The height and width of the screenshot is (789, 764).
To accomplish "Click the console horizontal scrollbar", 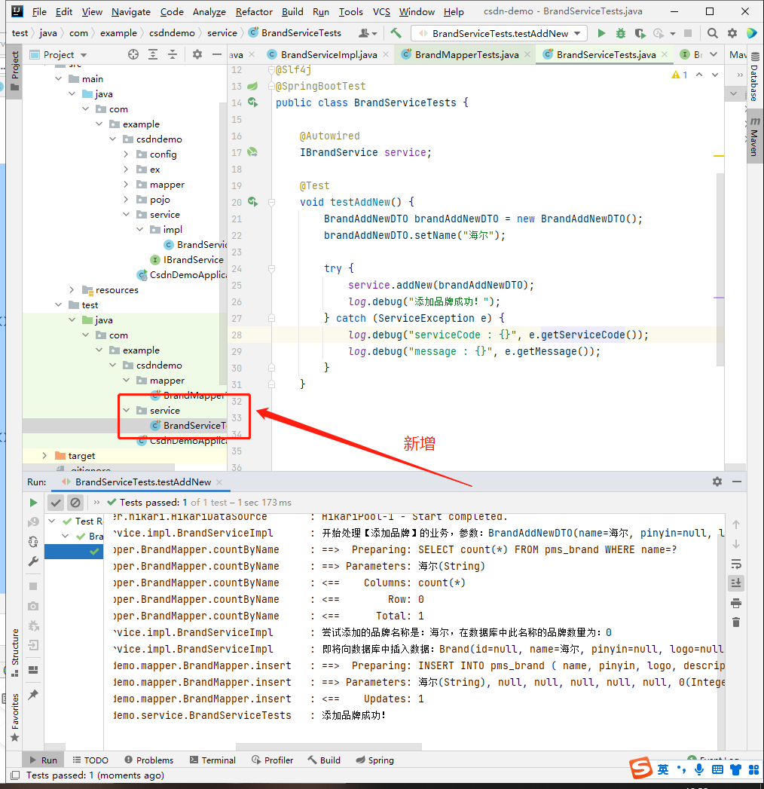I will (329, 747).
